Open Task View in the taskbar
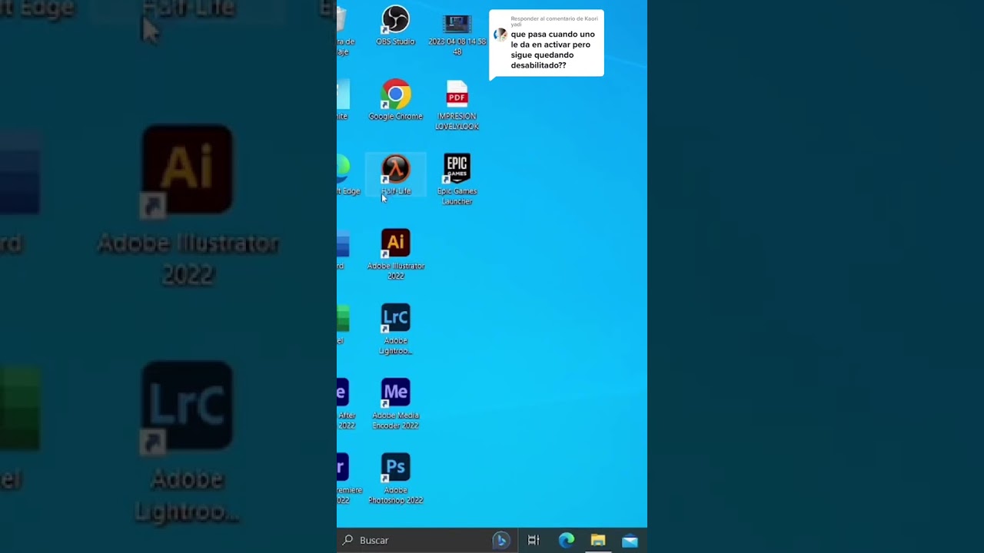Image resolution: width=984 pixels, height=553 pixels. (x=534, y=540)
